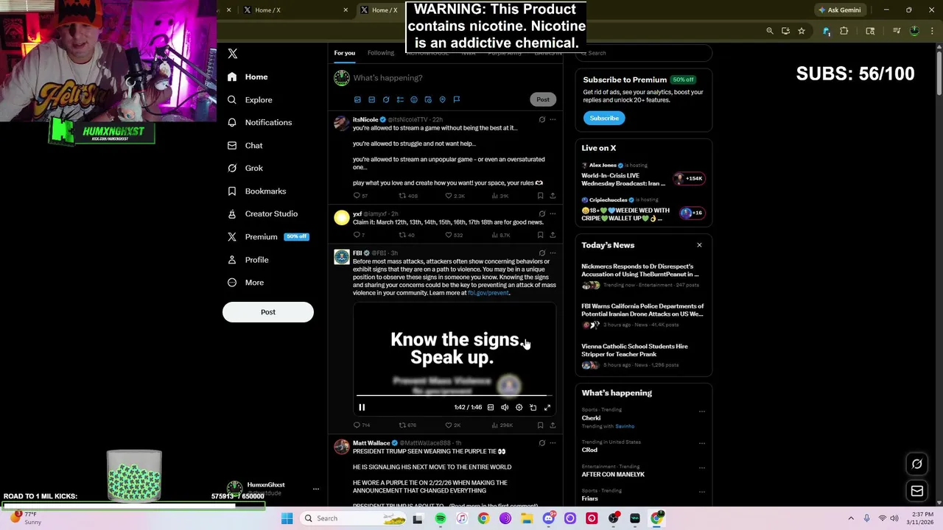This screenshot has height=530, width=943.
Task: Open picture-in-picture for FBI video
Action: [533, 407]
